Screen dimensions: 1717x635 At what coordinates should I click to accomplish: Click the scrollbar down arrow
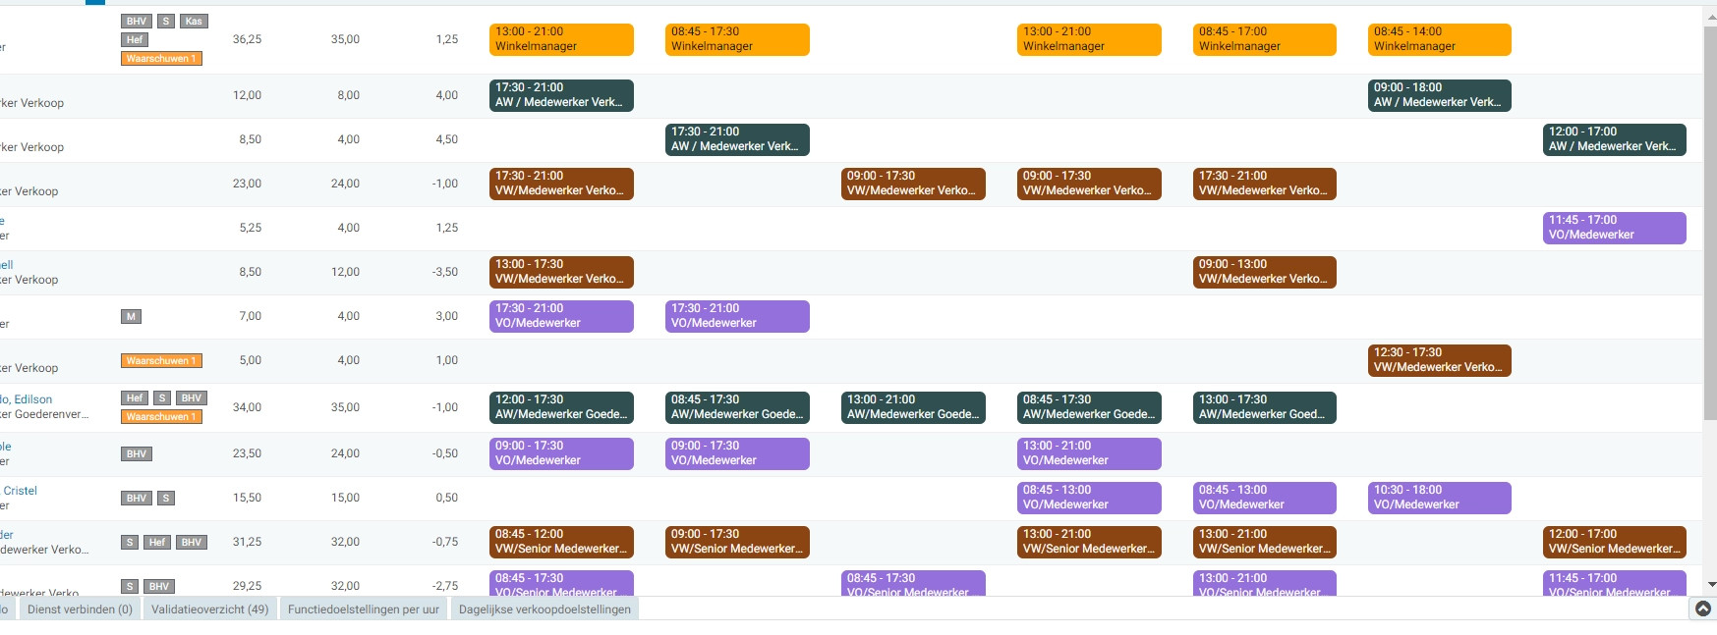(x=1710, y=585)
